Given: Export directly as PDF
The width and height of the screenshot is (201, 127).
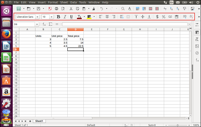Looking at the screenshot, I should pos(50,9).
